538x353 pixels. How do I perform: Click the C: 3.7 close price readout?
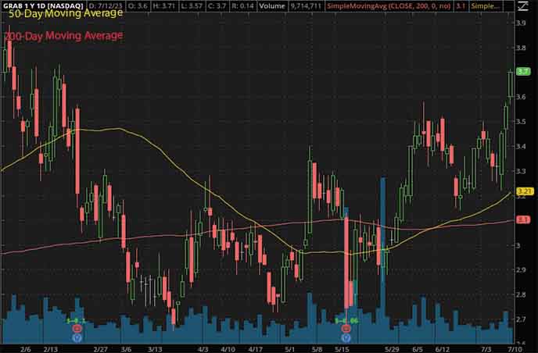(x=217, y=5)
